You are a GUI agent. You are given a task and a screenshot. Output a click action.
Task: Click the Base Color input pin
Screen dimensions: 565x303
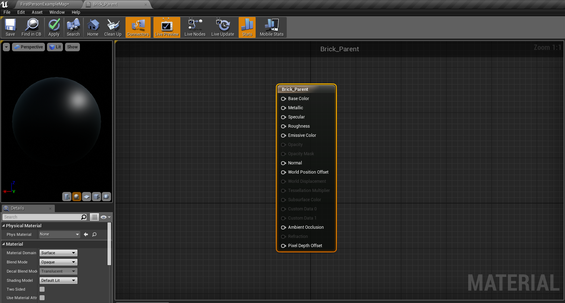(283, 99)
